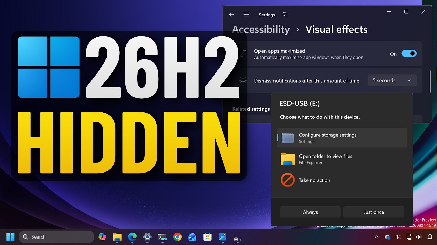Image resolution: width=437 pixels, height=245 pixels.
Task: Toggle Open apps maximized switch
Action: point(409,54)
